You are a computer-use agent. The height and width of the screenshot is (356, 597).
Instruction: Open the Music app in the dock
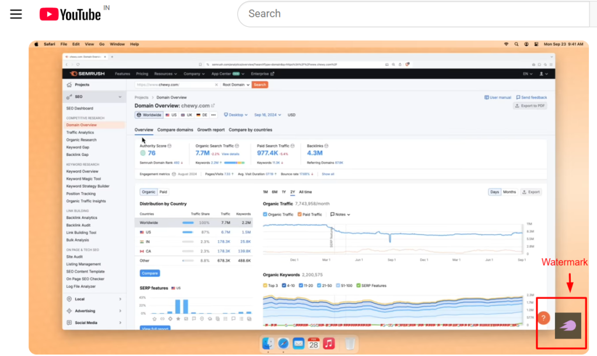(x=328, y=344)
